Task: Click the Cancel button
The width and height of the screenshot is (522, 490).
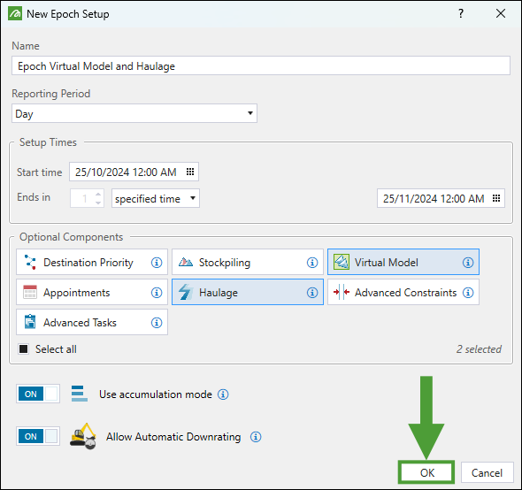Action: point(487,472)
